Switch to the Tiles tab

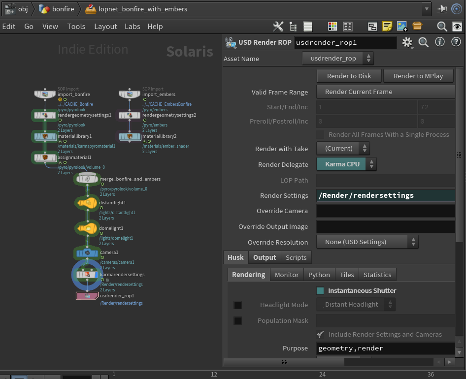click(347, 275)
